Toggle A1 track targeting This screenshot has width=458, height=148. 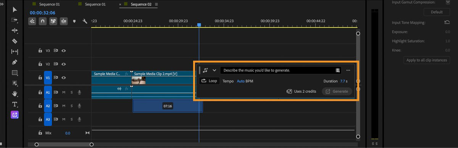(48, 92)
